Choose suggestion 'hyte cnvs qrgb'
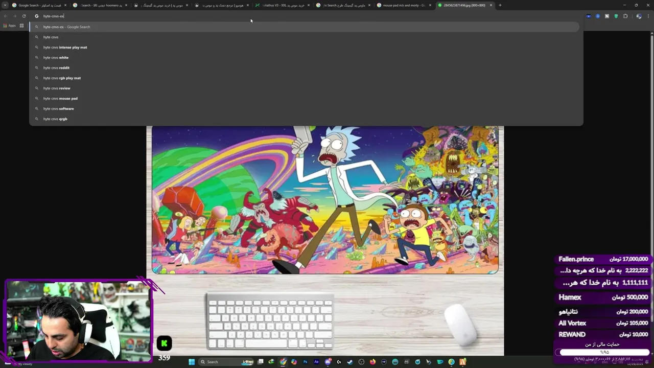 pyautogui.click(x=305, y=119)
